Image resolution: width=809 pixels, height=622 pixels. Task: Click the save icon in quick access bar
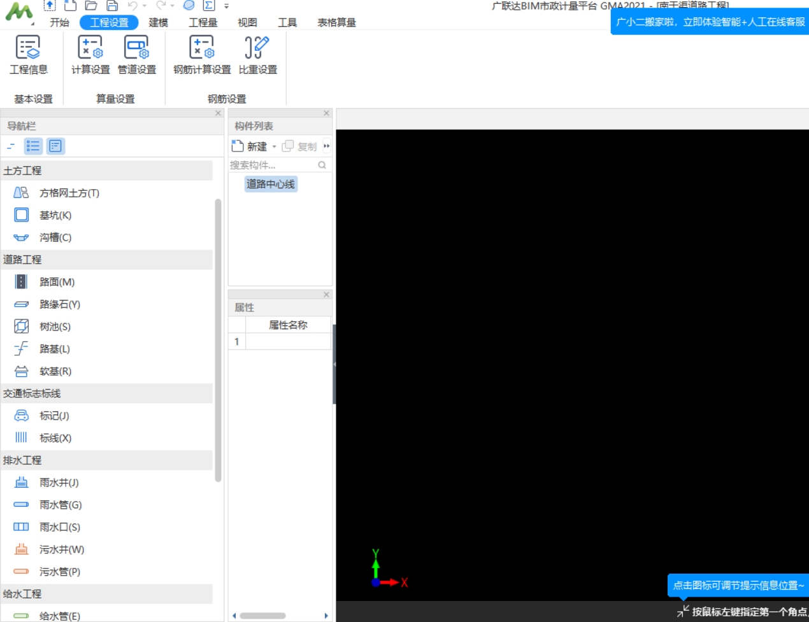(x=112, y=6)
